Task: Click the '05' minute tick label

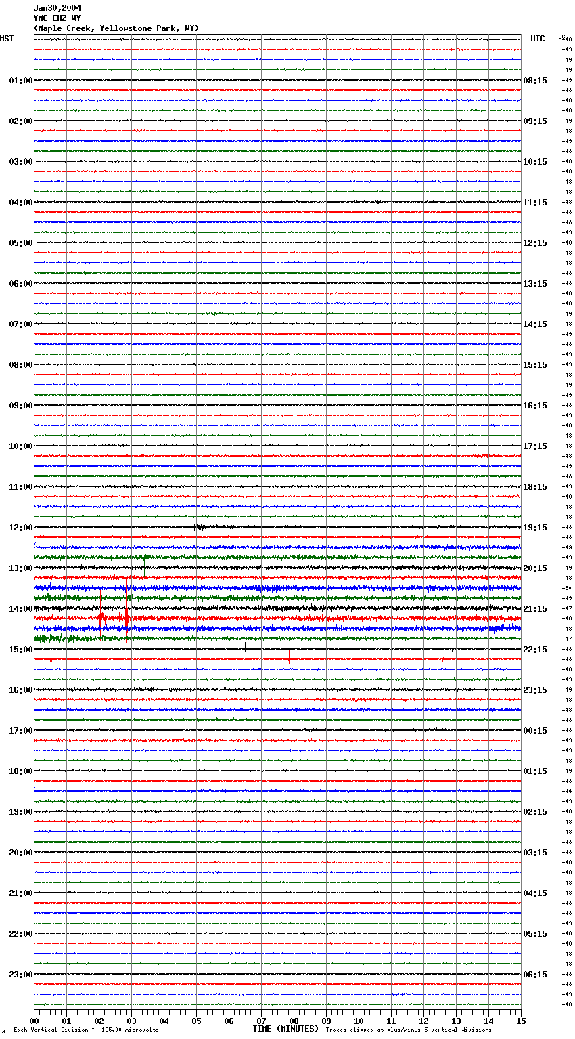Action: (197, 1021)
